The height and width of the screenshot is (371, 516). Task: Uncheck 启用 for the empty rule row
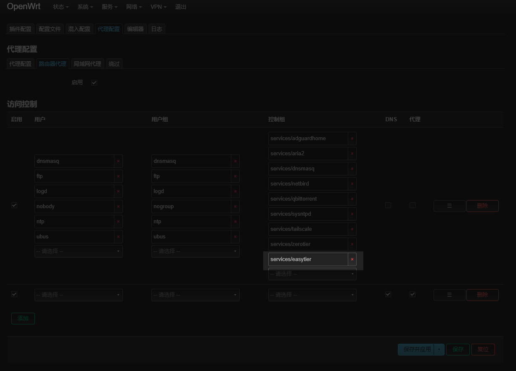[x=14, y=294]
